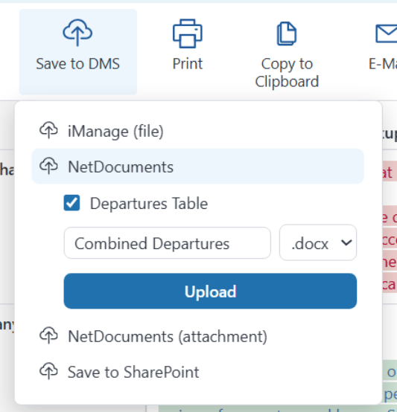The image size is (397, 412).
Task: Click the Copy to Clipboard pages icon
Action: click(x=287, y=33)
